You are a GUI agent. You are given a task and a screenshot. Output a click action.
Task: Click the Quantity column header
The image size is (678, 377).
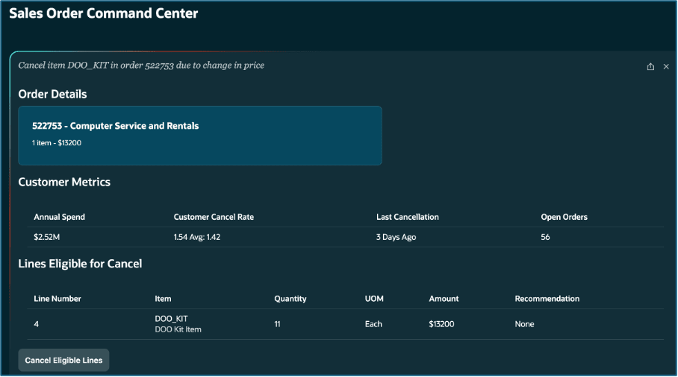(290, 299)
